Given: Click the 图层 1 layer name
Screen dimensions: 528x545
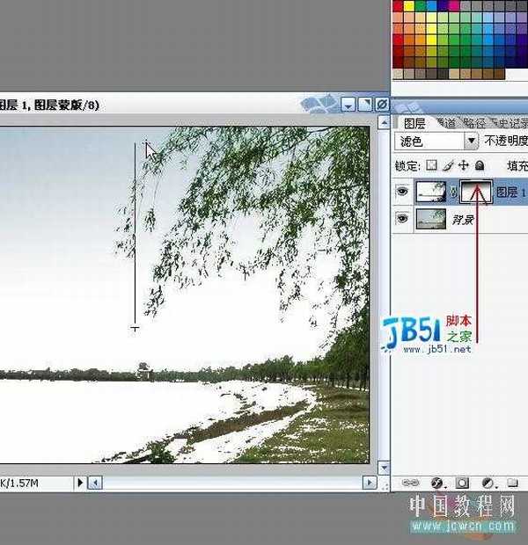Looking at the screenshot, I should 511,192.
